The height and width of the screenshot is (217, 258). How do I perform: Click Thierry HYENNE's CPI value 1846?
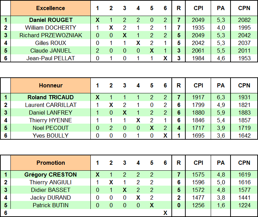tap(198, 120)
